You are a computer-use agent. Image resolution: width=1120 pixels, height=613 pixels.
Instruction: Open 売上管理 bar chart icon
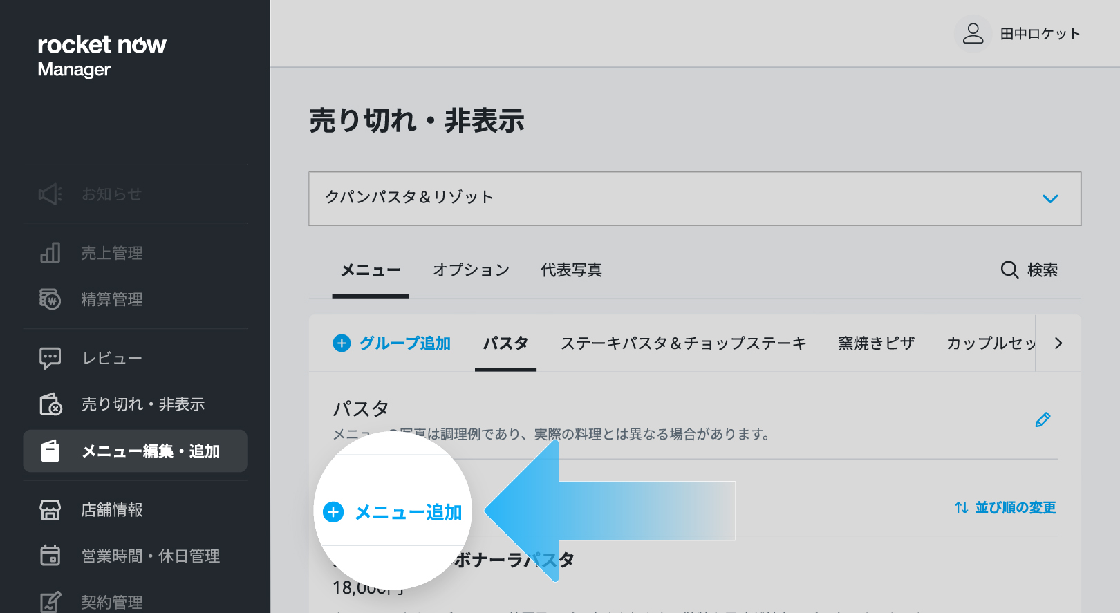click(50, 253)
